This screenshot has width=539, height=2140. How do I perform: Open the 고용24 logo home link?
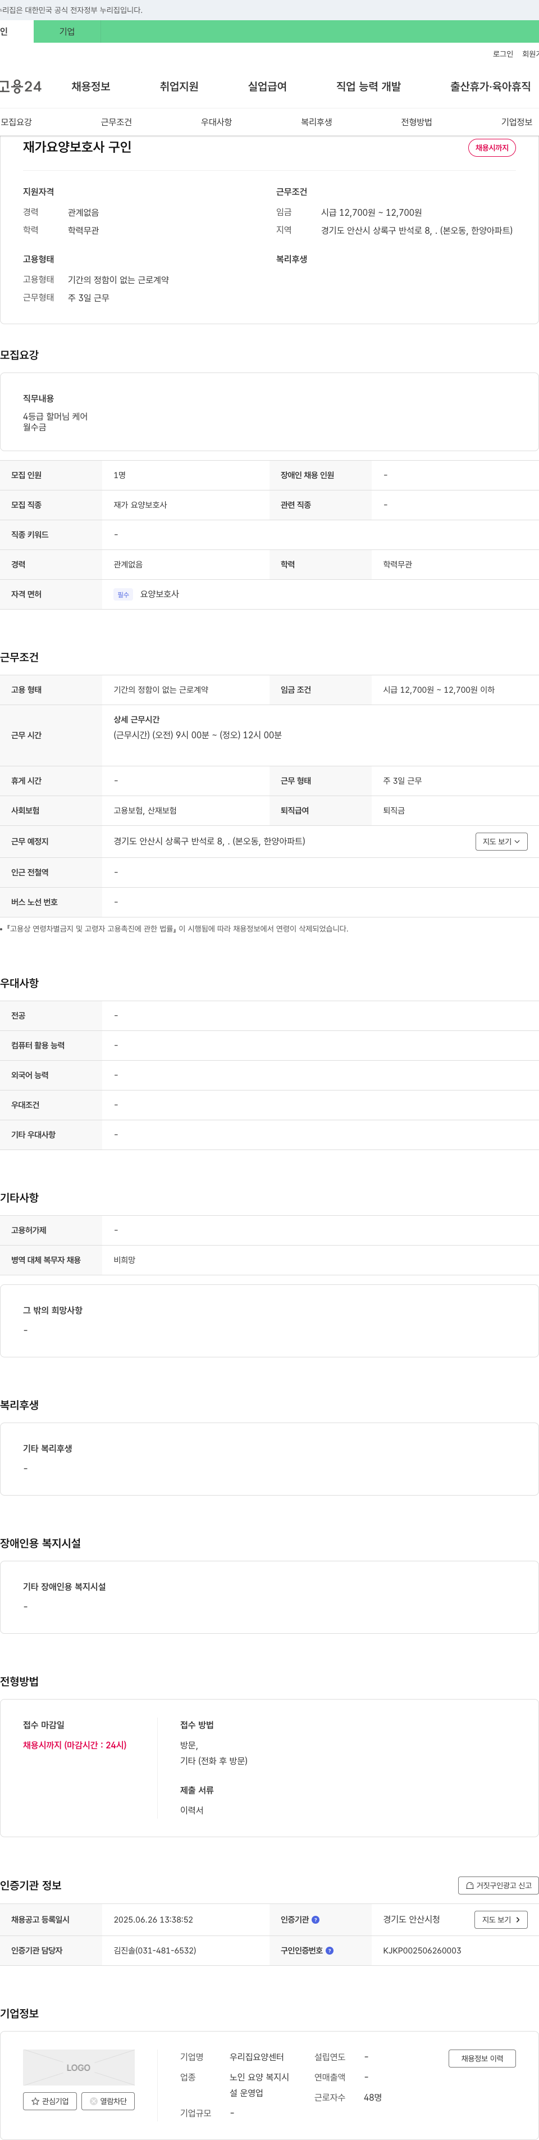click(21, 87)
